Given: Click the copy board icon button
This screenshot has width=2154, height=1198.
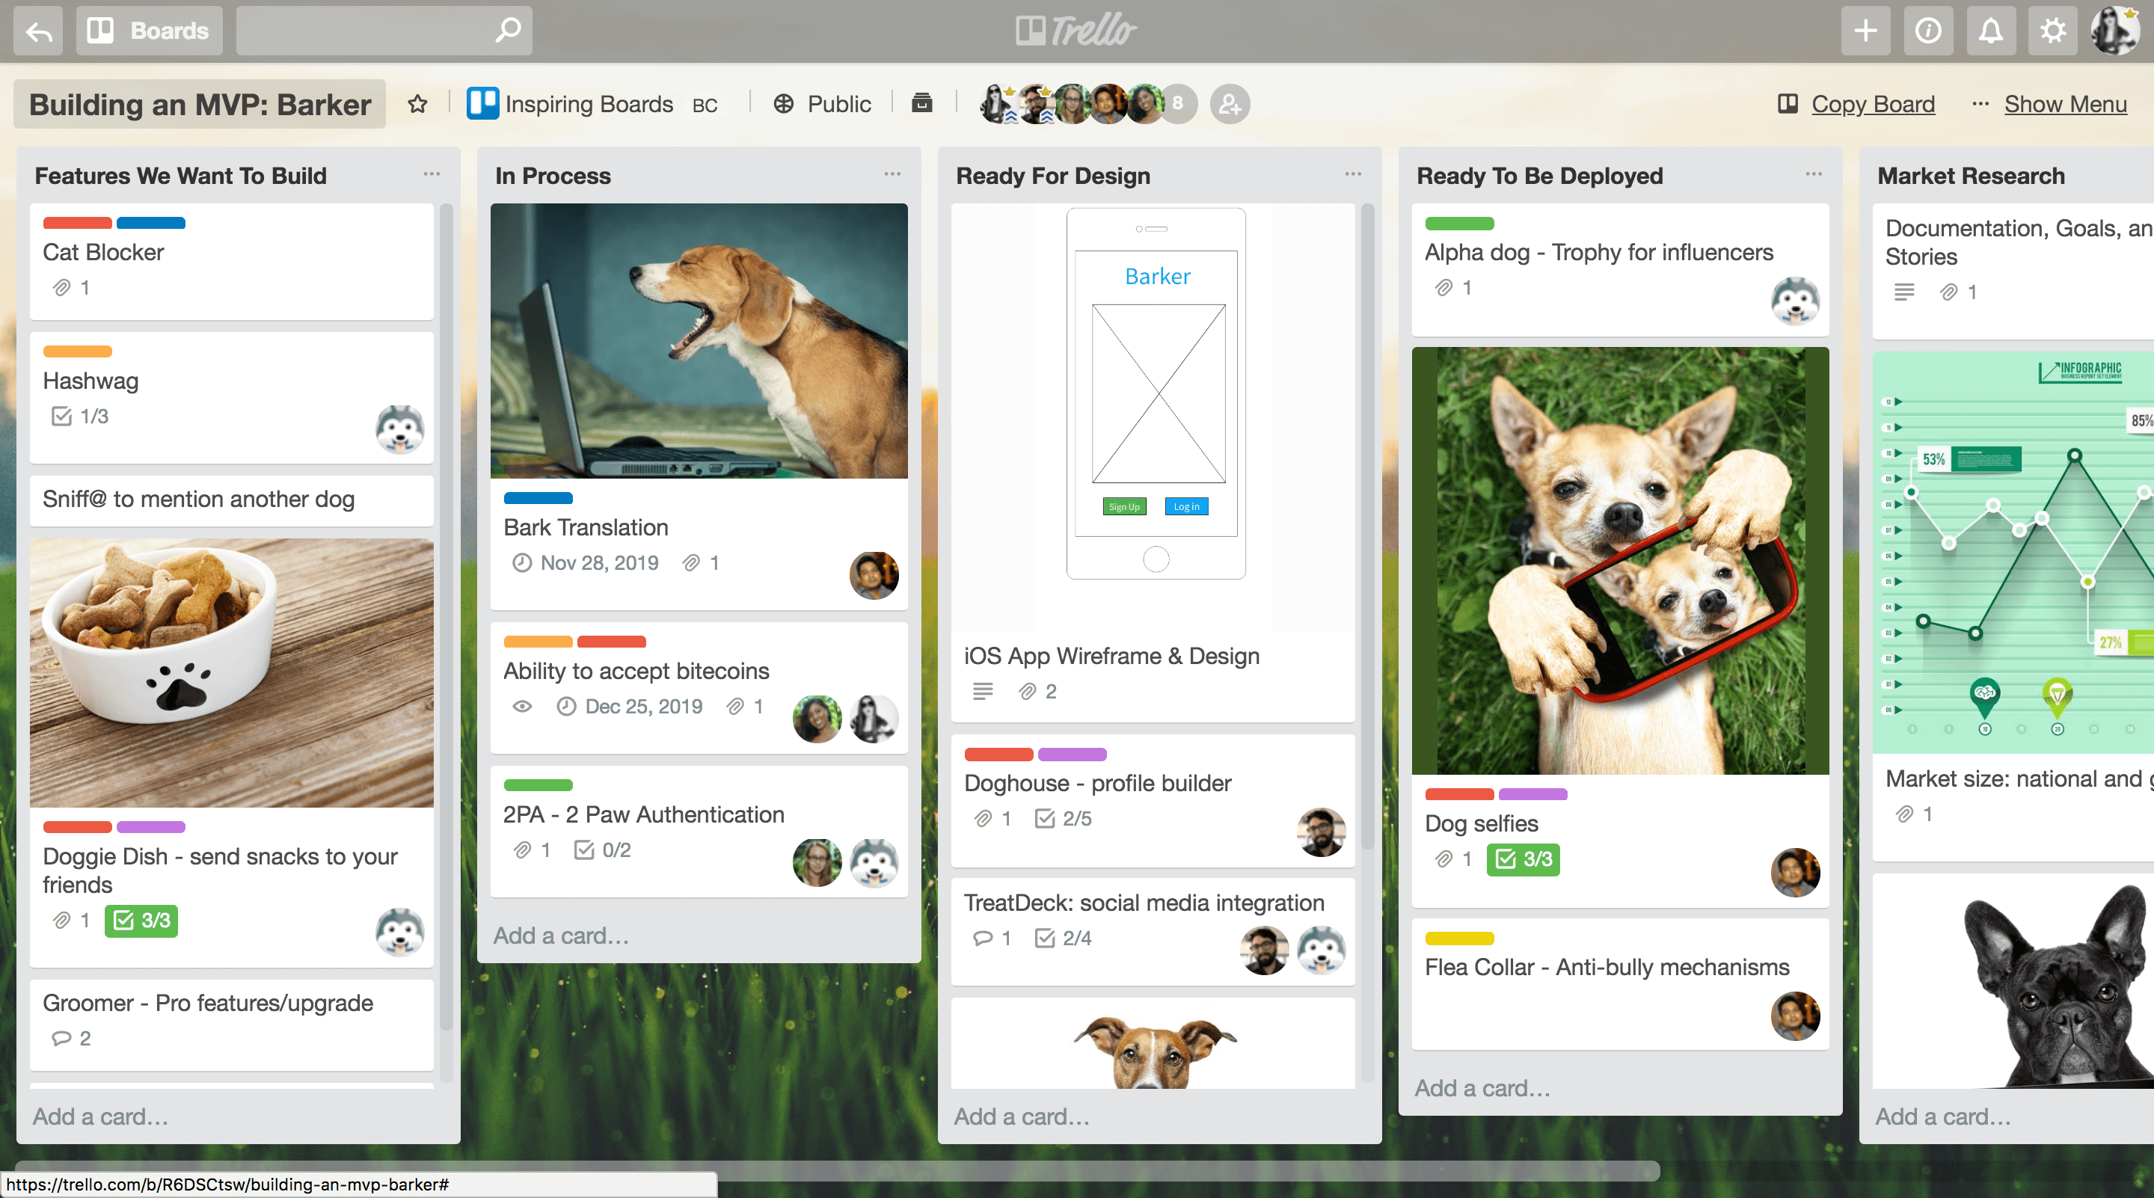Looking at the screenshot, I should tap(1785, 103).
